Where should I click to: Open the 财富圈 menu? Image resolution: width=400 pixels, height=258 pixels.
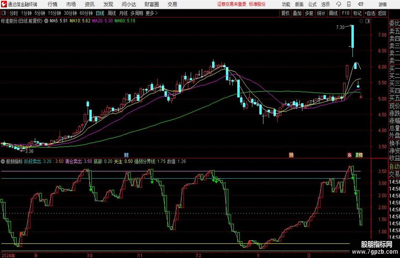point(152,4)
